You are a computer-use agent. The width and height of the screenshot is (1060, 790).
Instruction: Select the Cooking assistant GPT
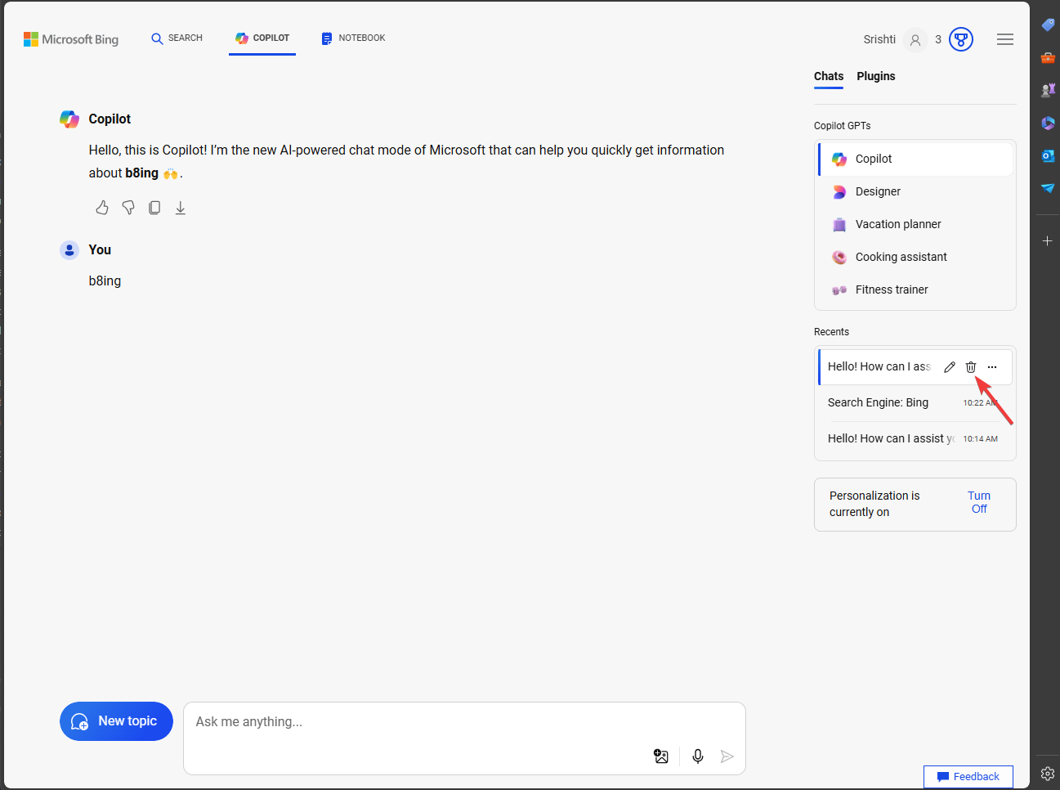pos(915,257)
